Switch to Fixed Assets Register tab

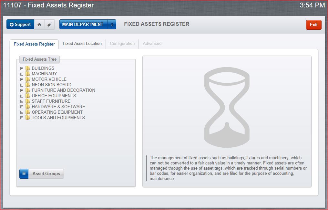pyautogui.click(x=34, y=44)
